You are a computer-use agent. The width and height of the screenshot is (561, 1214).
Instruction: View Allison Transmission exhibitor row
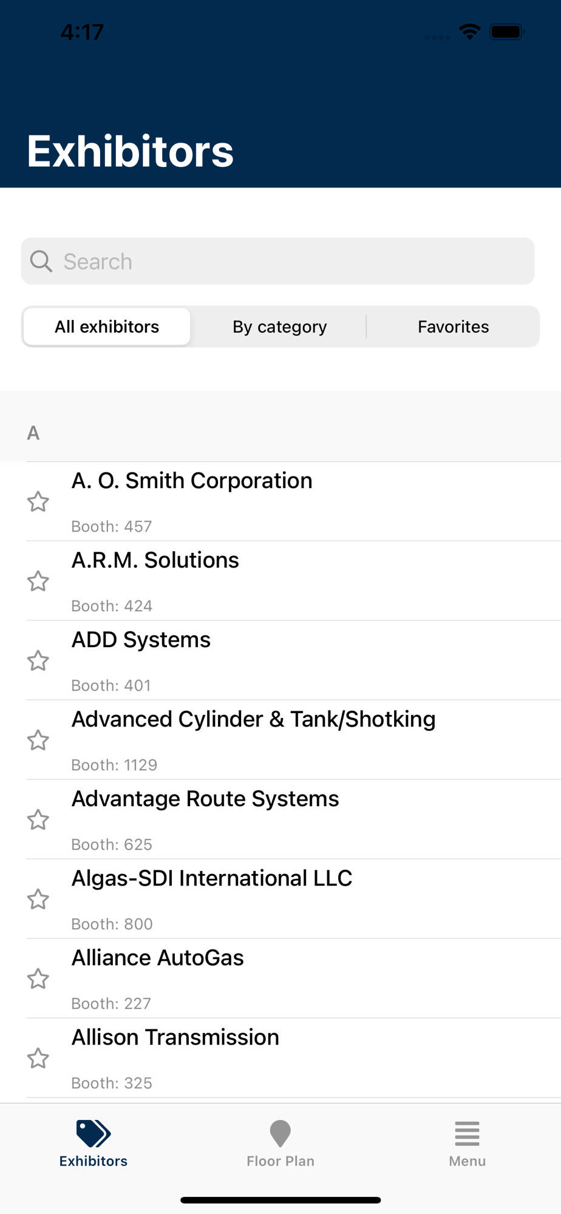tap(293, 1058)
